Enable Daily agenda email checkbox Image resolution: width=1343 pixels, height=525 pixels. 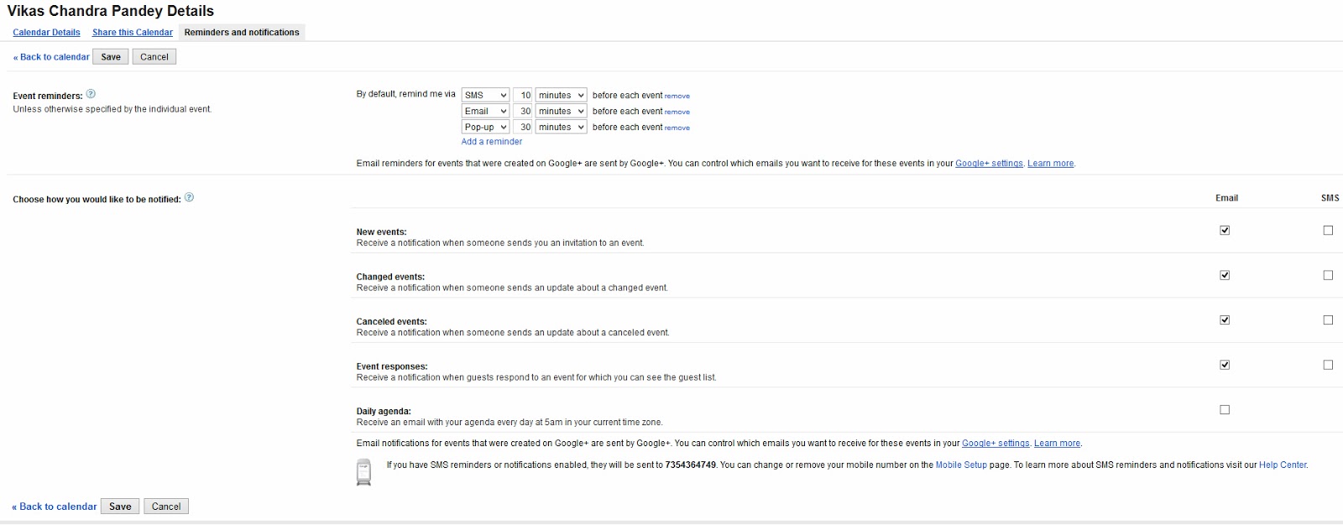pyautogui.click(x=1225, y=410)
